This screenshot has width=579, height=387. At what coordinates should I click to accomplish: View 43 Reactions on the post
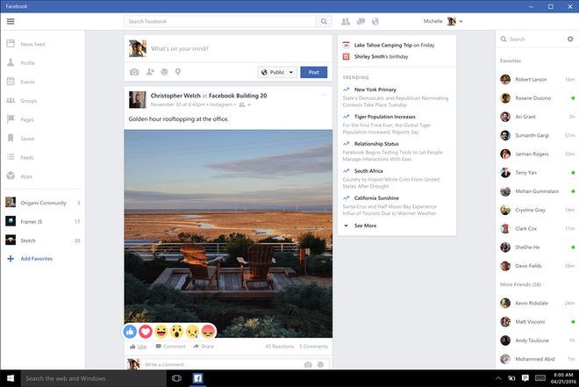point(279,347)
